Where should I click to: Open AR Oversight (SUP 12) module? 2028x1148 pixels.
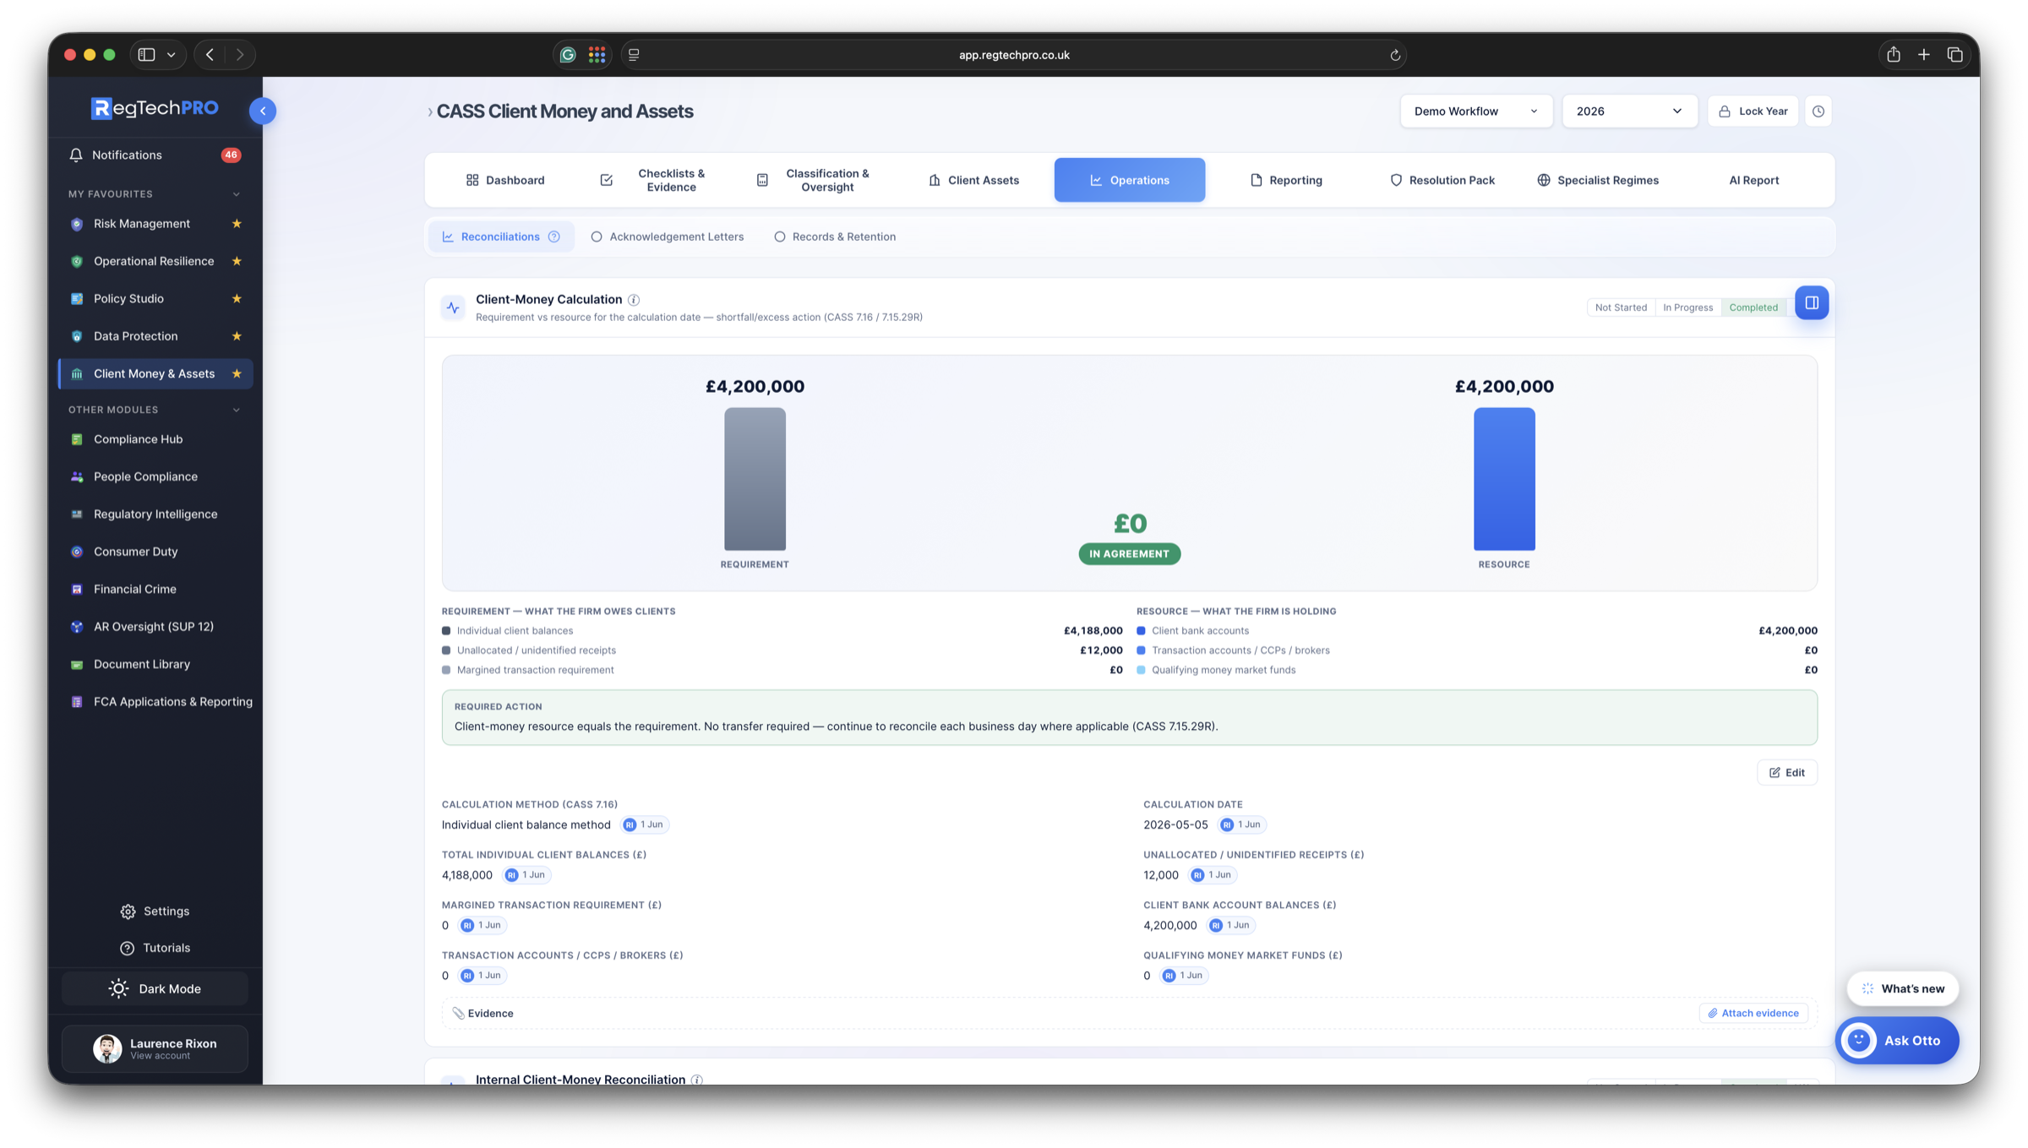155,626
